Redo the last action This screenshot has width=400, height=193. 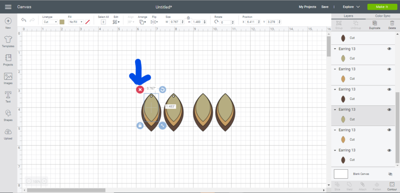pos(32,20)
